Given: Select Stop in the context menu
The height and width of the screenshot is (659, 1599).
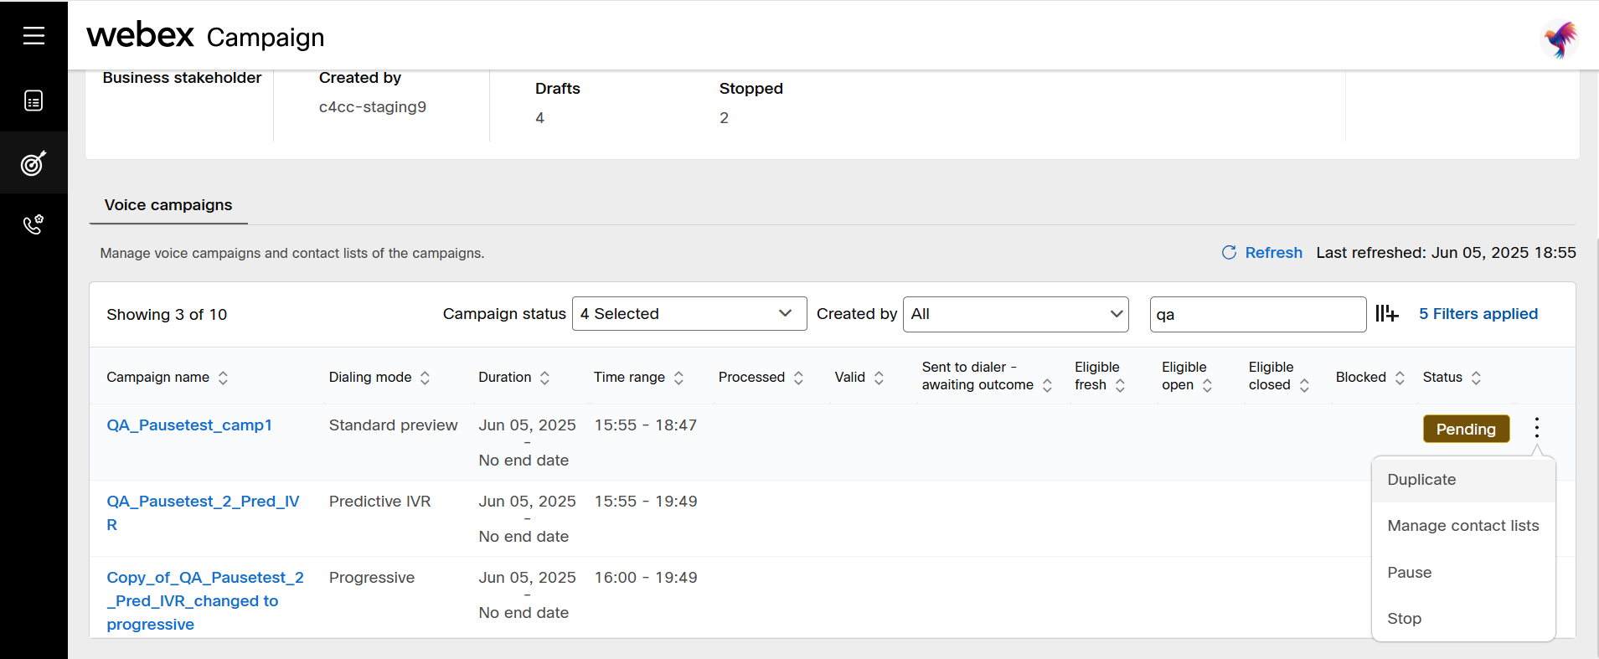Looking at the screenshot, I should pyautogui.click(x=1463, y=619).
